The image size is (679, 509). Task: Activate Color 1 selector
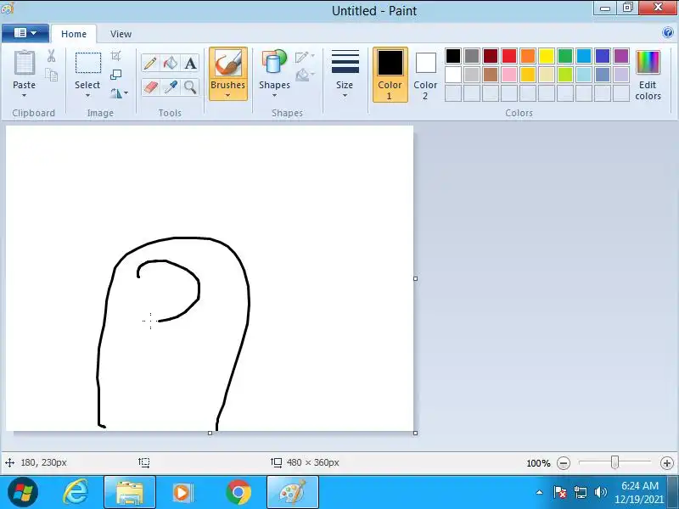[x=390, y=75]
